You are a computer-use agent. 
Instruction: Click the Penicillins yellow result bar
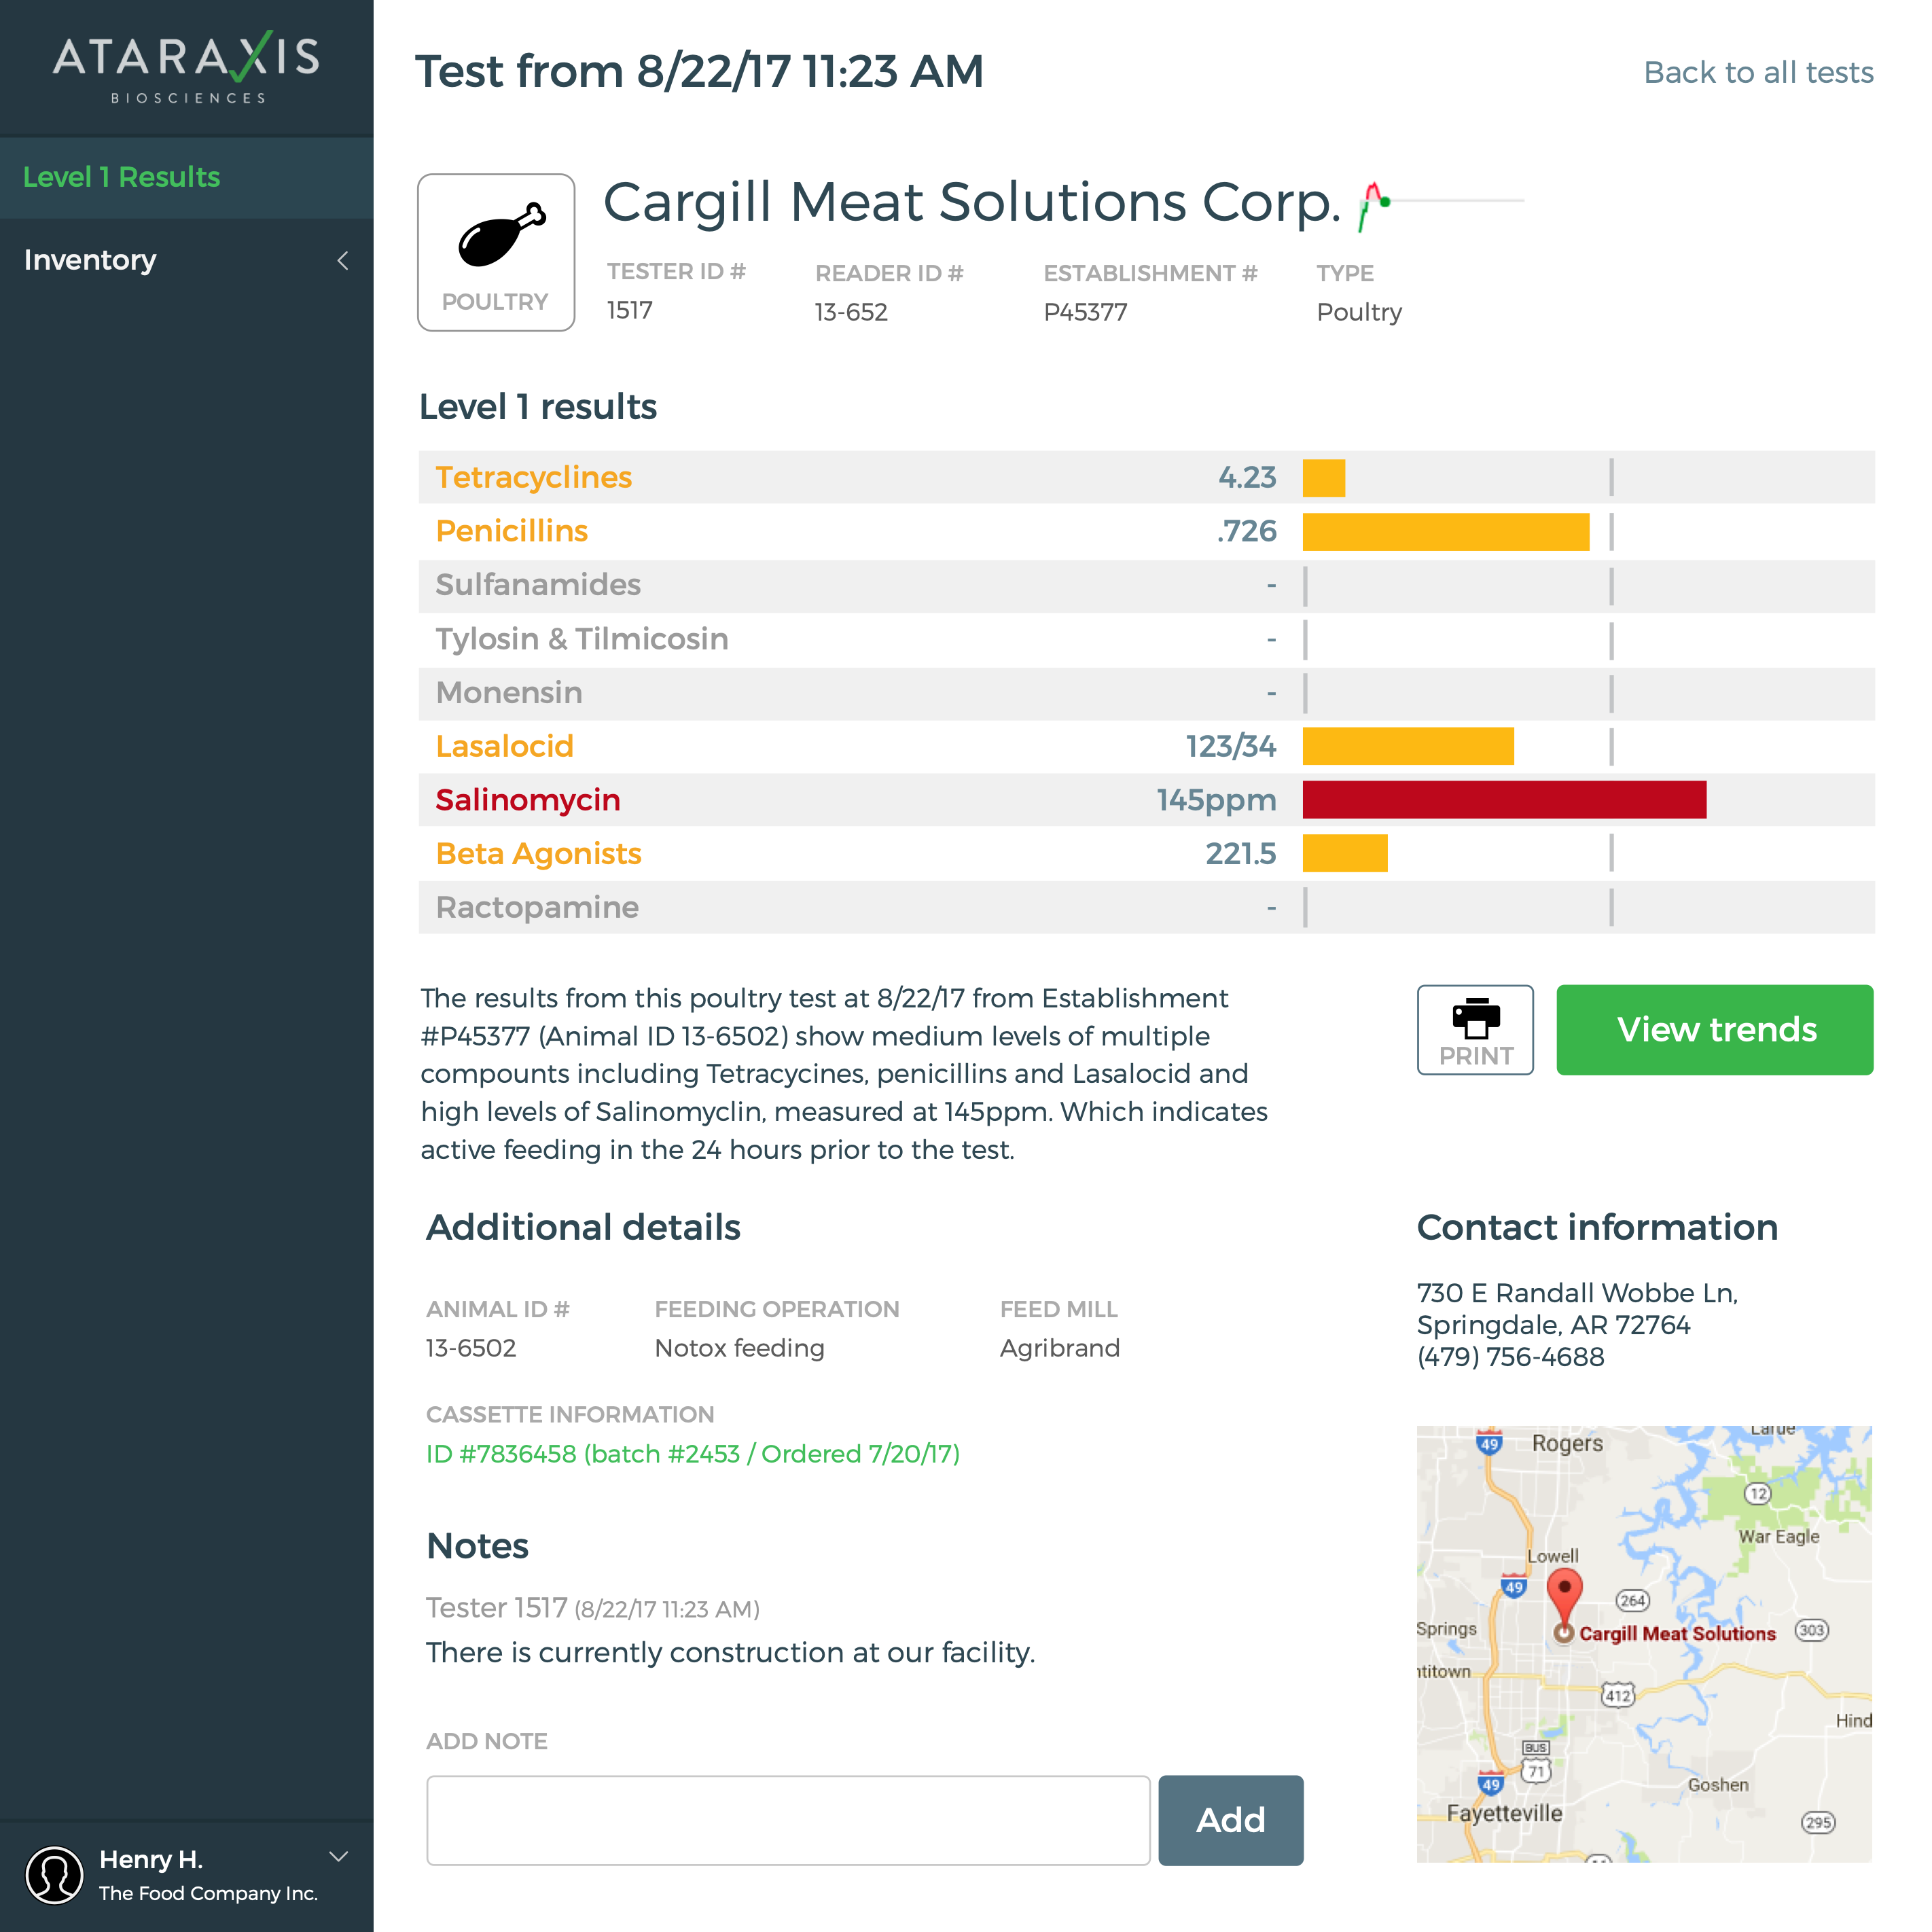point(1445,532)
